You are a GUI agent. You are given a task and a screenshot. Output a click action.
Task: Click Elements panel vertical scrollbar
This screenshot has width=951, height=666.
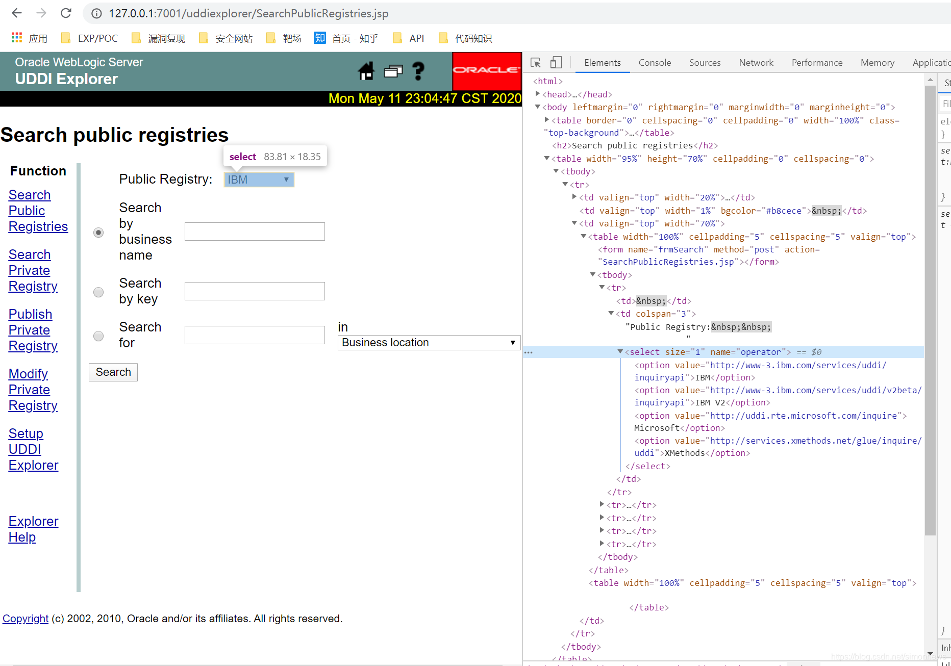point(930,311)
